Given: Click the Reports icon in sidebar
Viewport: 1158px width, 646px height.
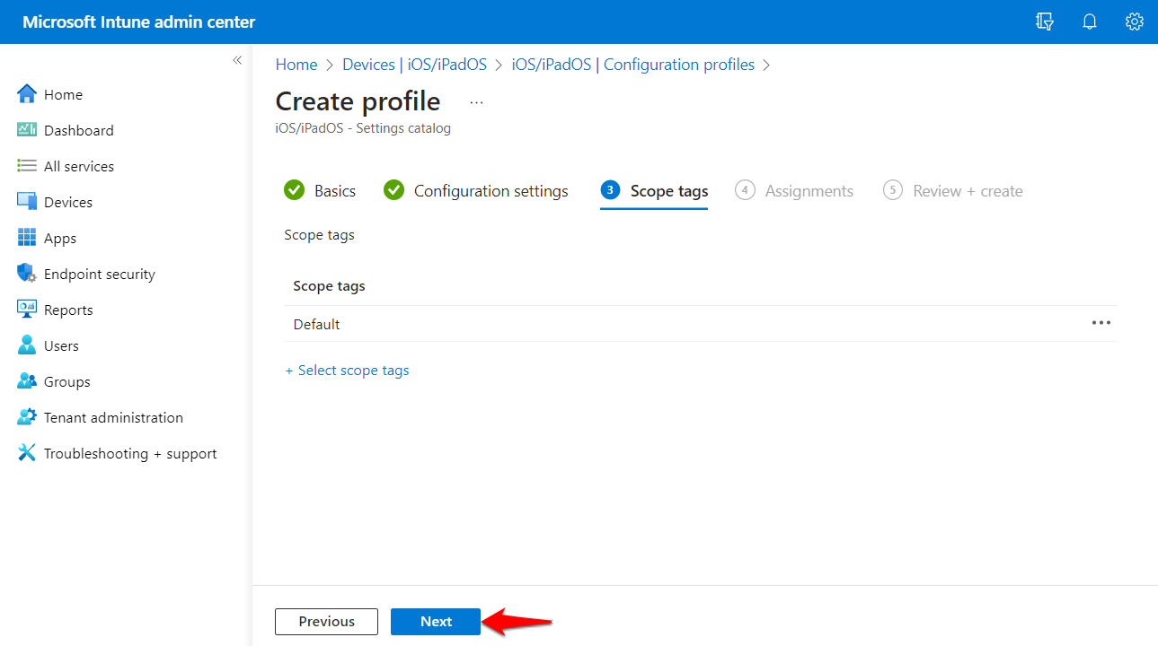Looking at the screenshot, I should click(x=27, y=310).
